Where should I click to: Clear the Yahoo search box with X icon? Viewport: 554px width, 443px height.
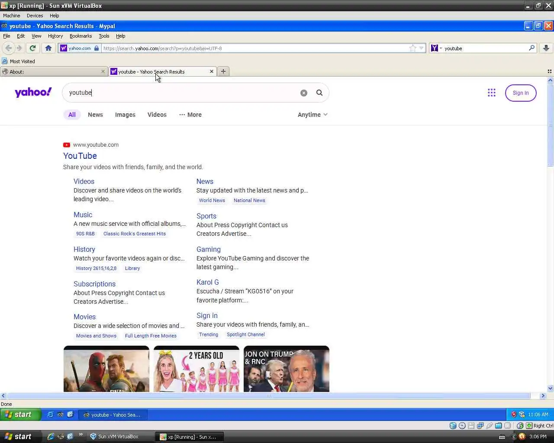304,93
